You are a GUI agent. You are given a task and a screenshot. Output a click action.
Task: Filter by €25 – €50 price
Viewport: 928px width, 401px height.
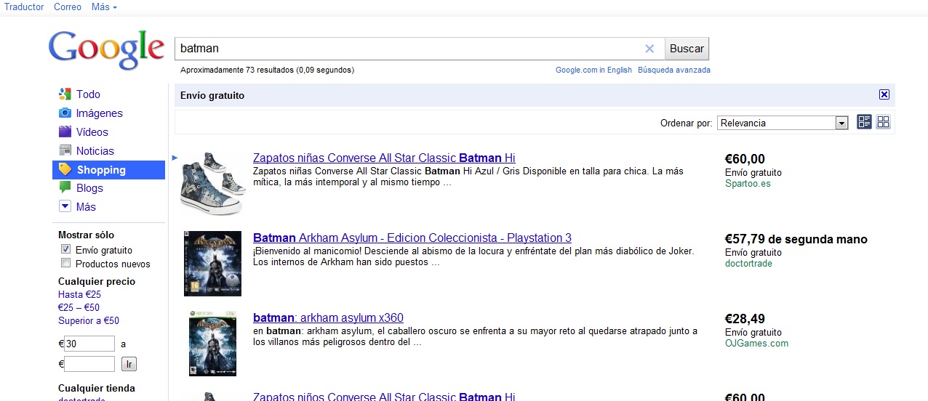(79, 307)
